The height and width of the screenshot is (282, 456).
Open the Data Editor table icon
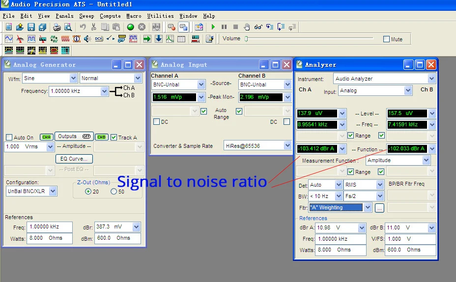(x=181, y=39)
